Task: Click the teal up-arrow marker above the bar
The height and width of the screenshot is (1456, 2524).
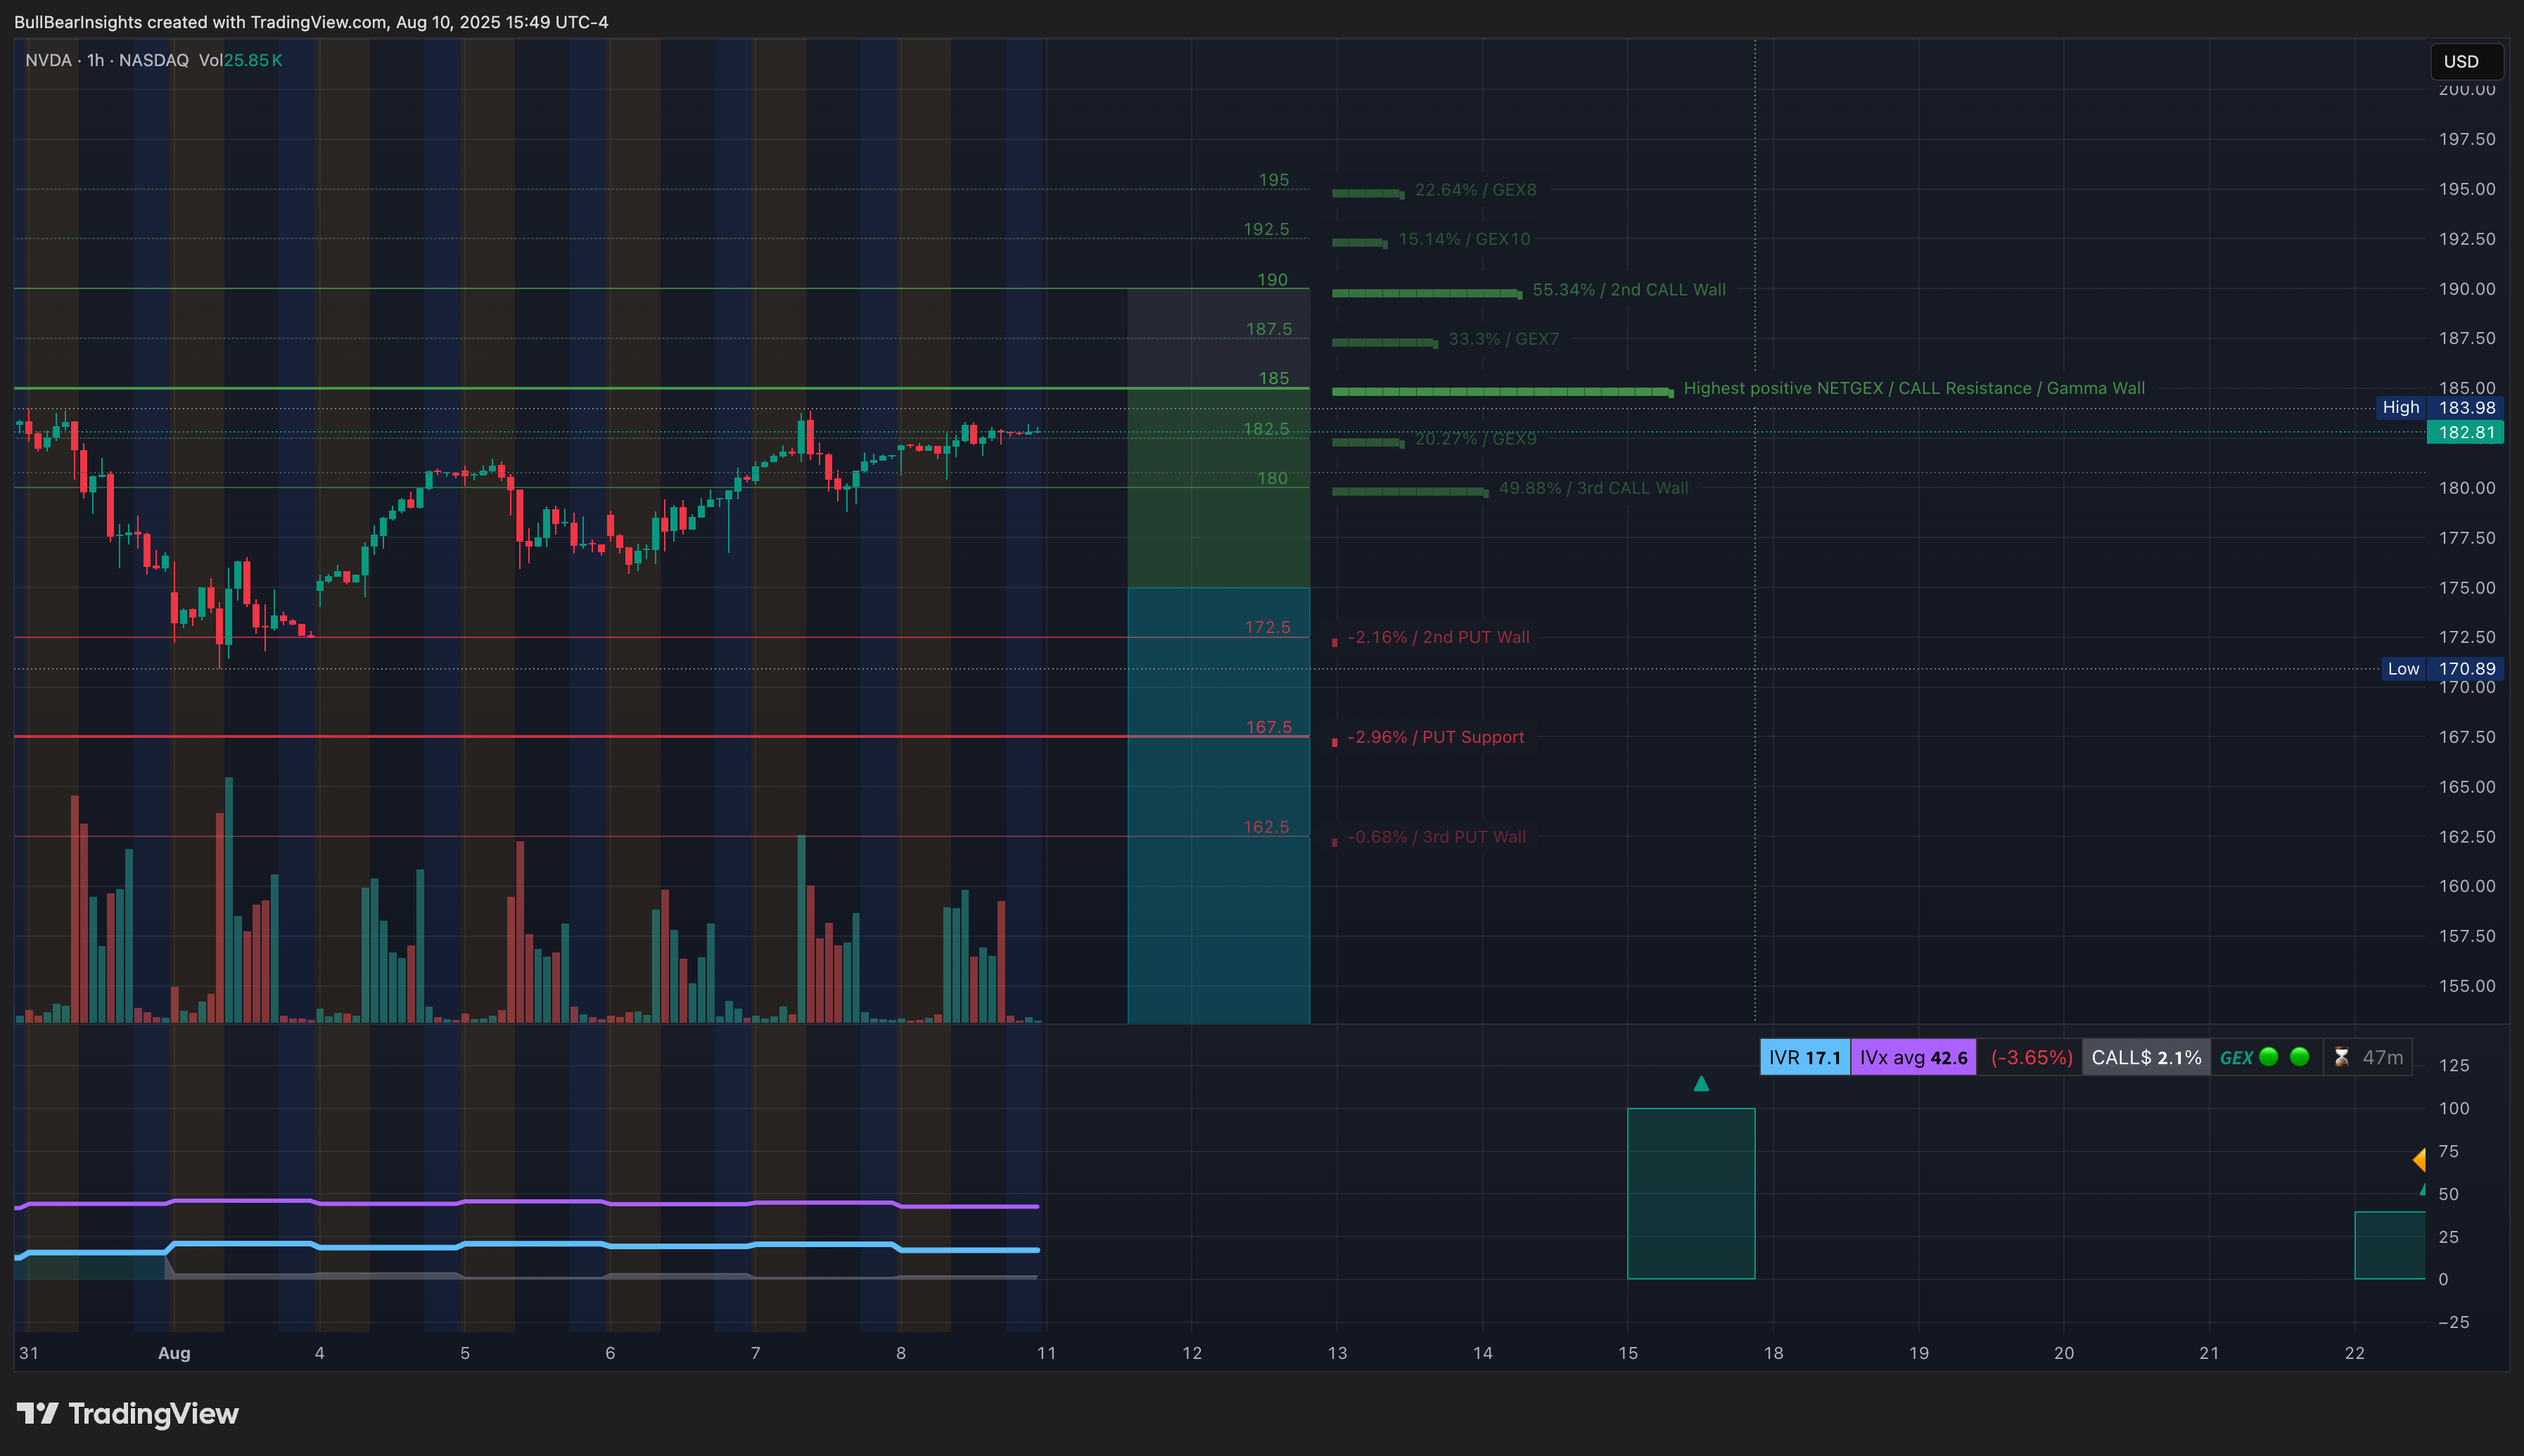Action: click(1701, 1083)
